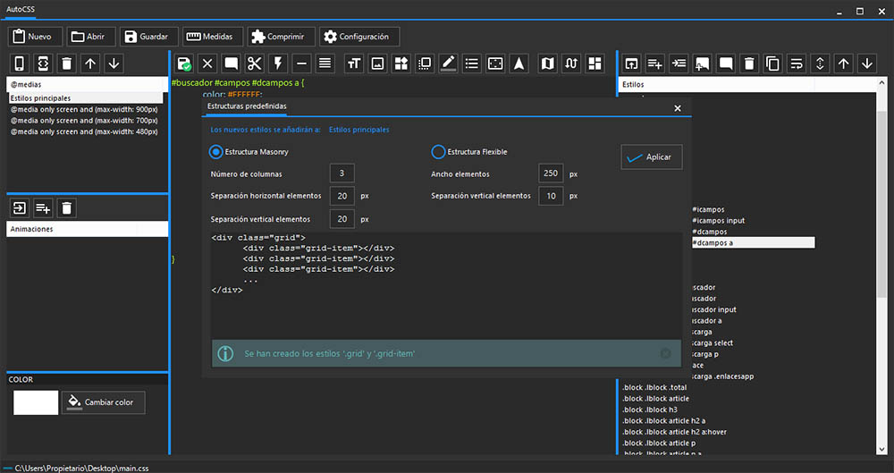Click add animation list-plus icon
This screenshot has height=473, width=894.
tap(43, 208)
